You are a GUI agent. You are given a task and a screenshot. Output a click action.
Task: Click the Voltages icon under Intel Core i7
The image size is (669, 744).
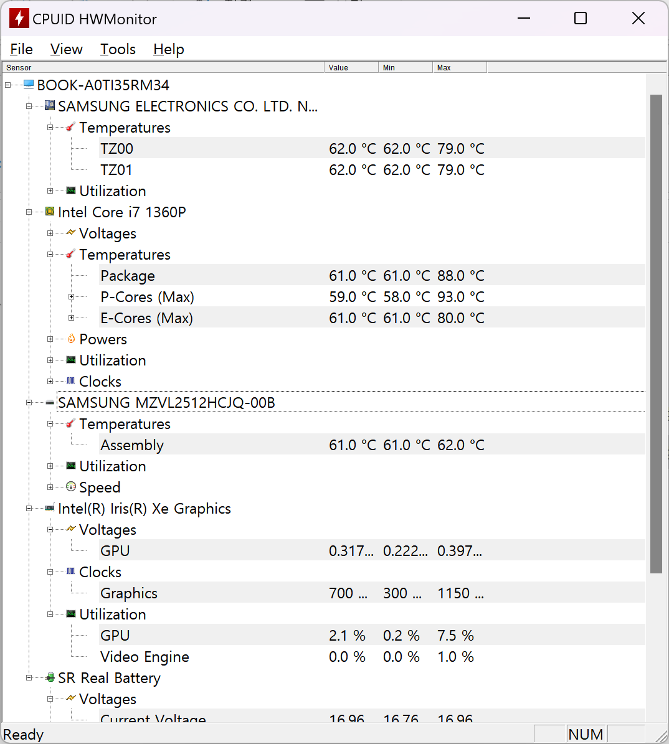coord(71,232)
